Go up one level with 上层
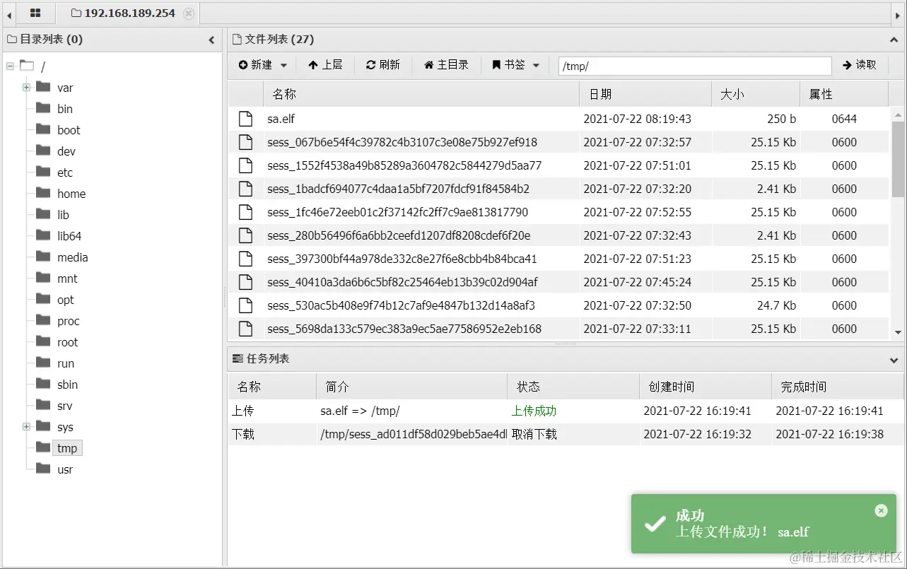The height and width of the screenshot is (569, 907). (x=325, y=65)
